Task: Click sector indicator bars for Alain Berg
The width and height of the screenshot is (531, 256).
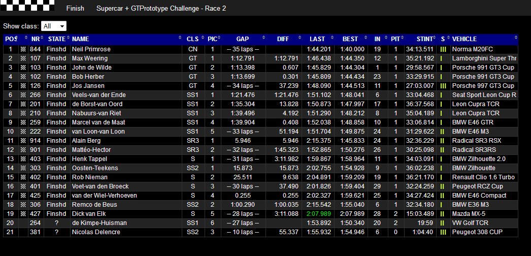Action: point(442,141)
